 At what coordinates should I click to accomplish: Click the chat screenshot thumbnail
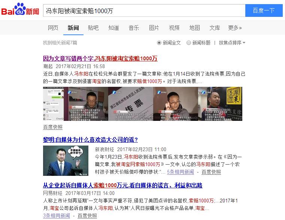pyautogui.click(x=54, y=104)
